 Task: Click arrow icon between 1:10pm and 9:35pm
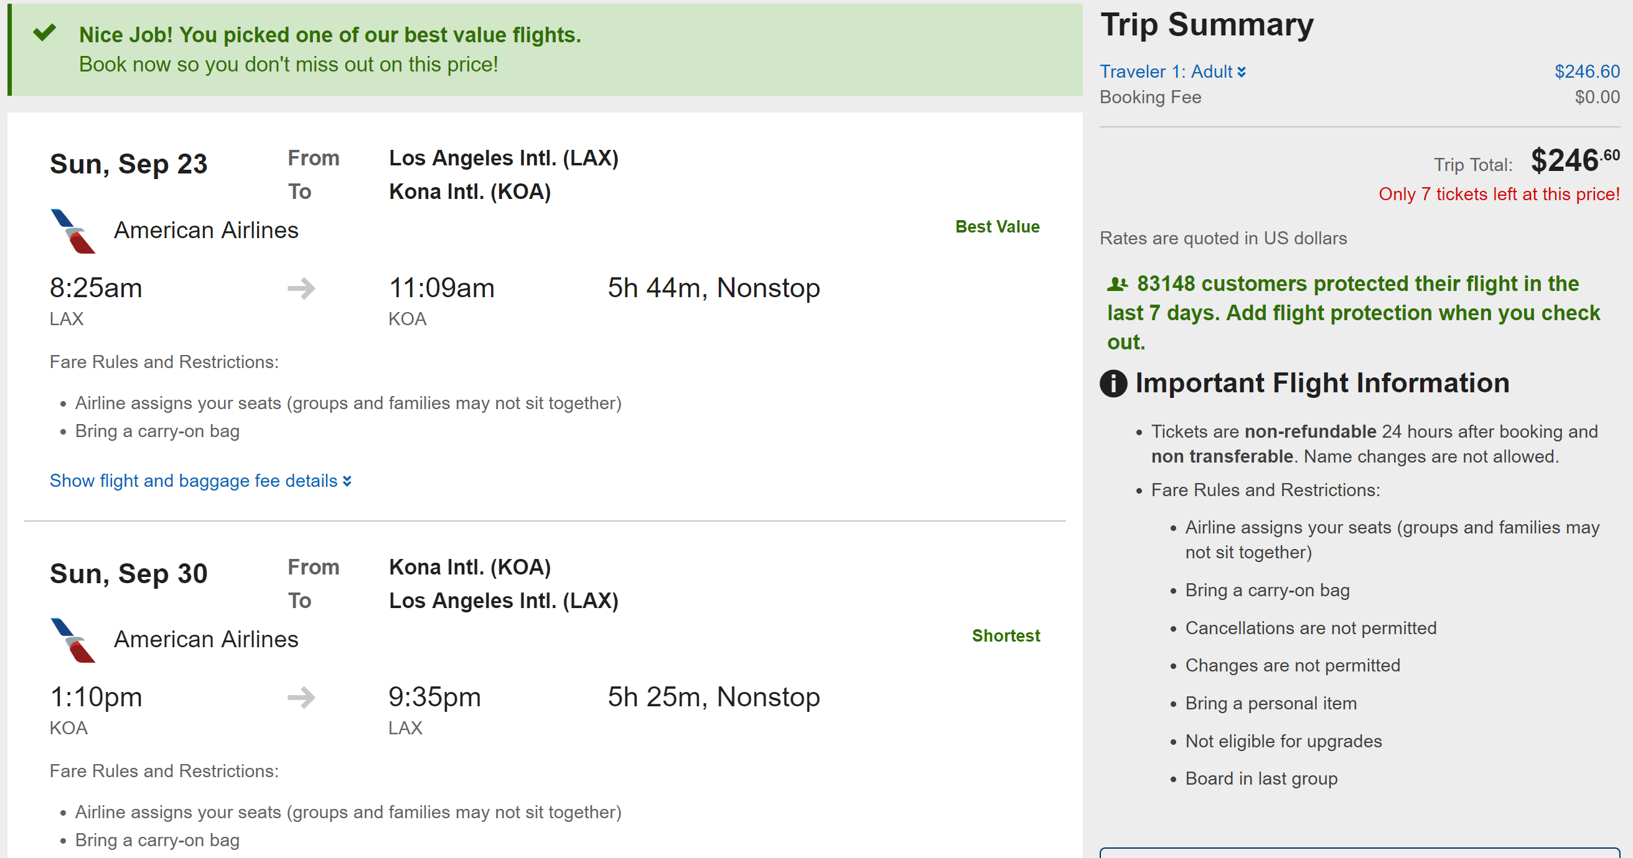301,698
